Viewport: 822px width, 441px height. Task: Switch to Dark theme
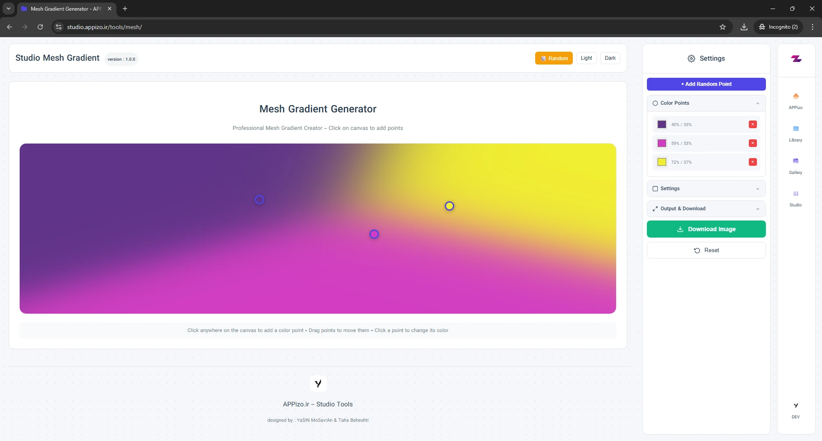pos(610,58)
